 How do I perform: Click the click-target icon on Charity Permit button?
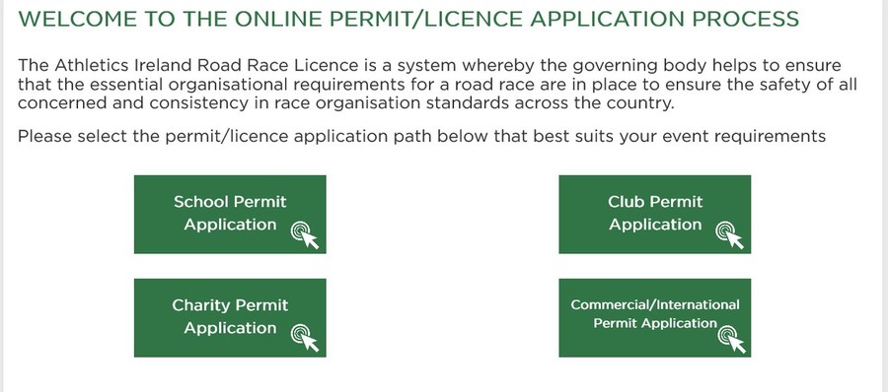tap(305, 338)
